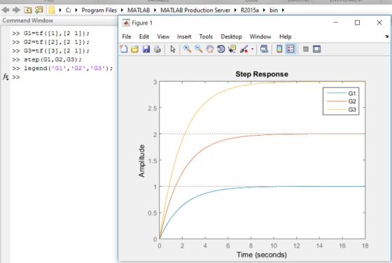Select the Edit Plot arrow tool
Viewport: 392px width, 263px height.
coord(172,49)
